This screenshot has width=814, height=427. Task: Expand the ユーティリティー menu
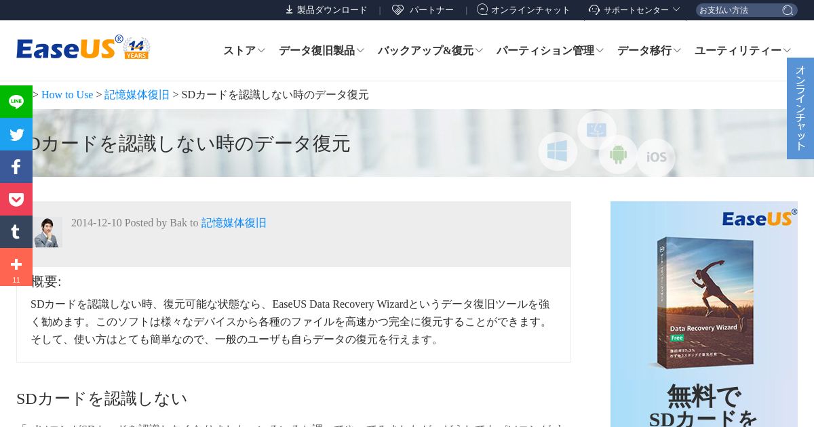(x=743, y=51)
